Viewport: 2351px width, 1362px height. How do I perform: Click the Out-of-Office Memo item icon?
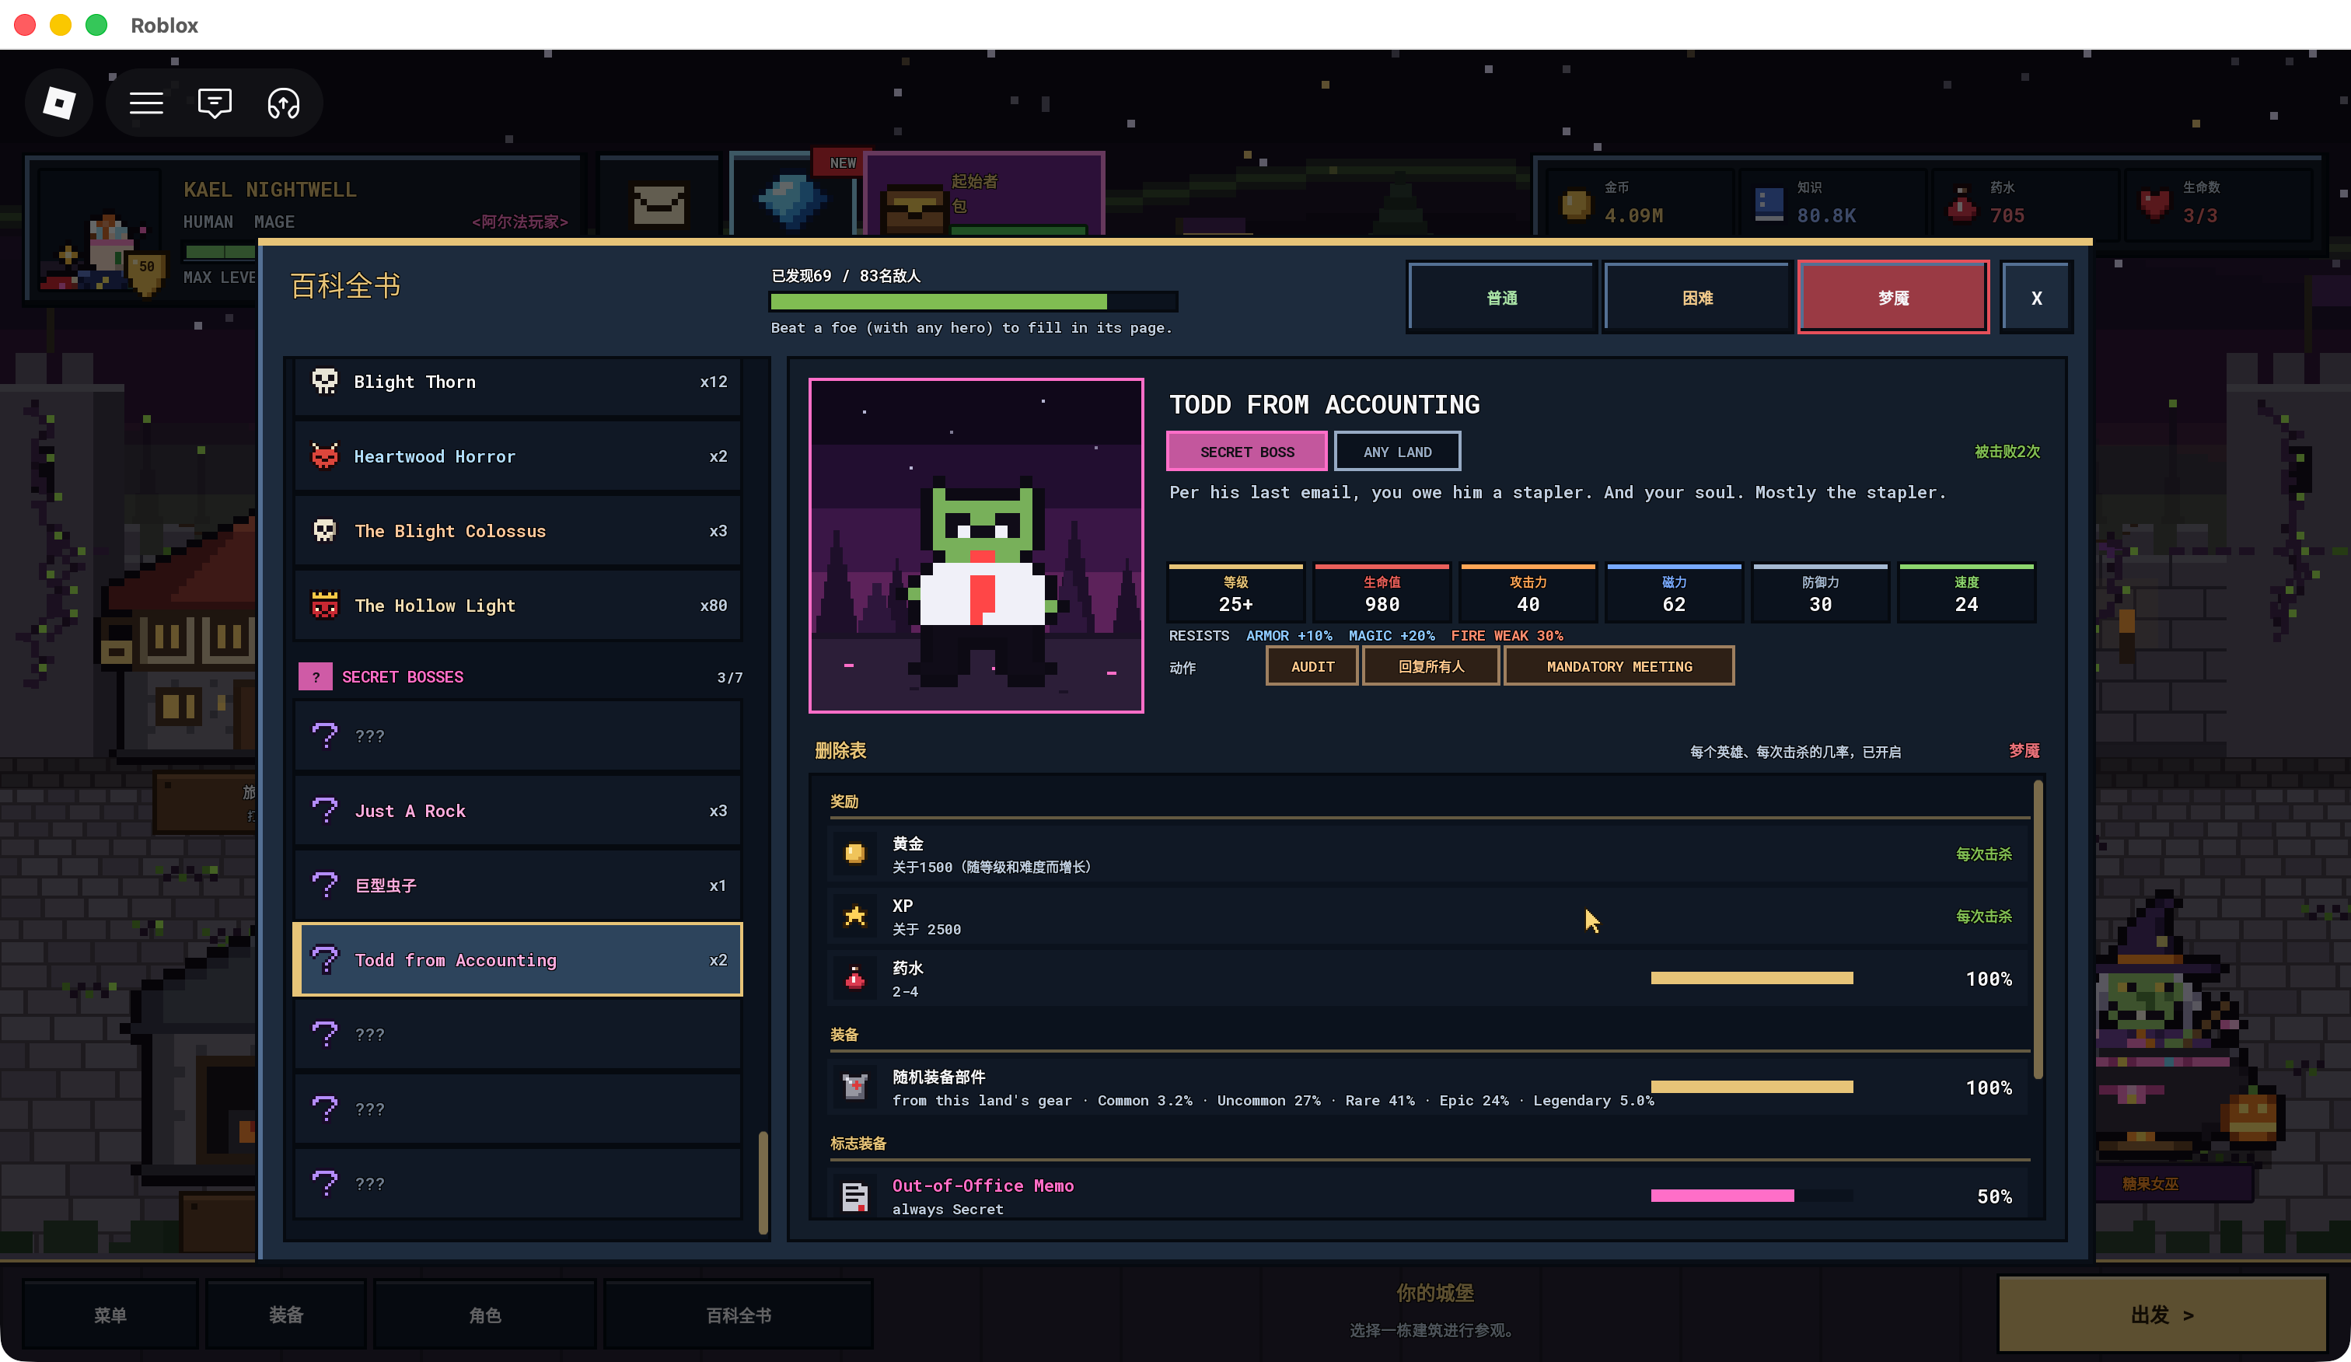click(854, 1196)
